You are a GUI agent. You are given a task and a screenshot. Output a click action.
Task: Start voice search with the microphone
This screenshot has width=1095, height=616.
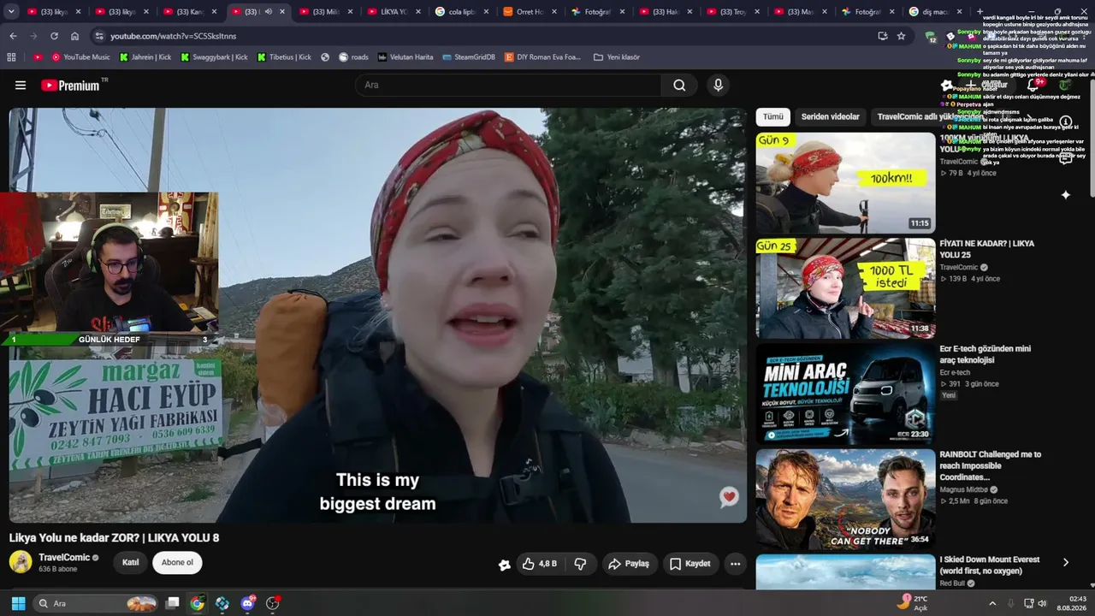click(718, 85)
